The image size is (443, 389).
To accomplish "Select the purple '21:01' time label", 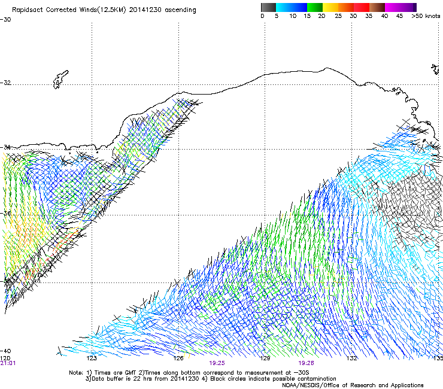I will (x=8, y=363).
